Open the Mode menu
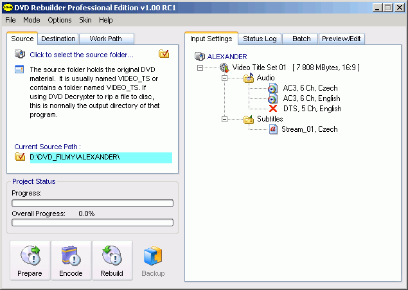The width and height of the screenshot is (408, 290). 31,20
